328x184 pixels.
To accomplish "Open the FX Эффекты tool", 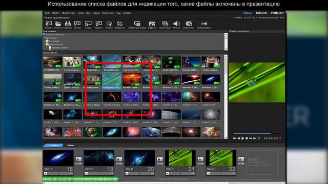I will click(152, 25).
